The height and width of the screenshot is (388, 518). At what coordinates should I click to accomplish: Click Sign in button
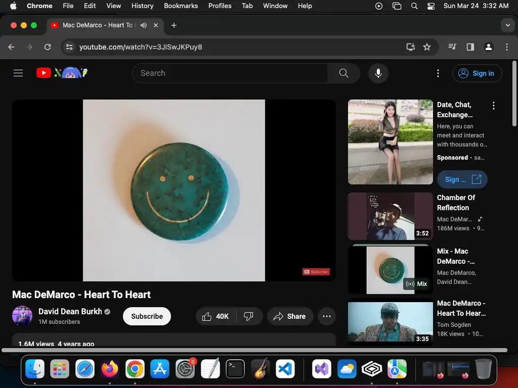pos(477,73)
